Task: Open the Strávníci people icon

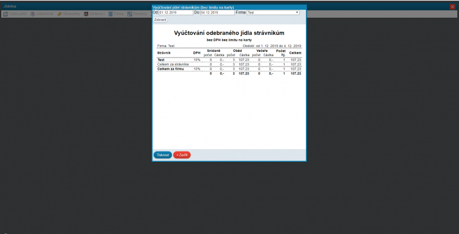Action: click(86, 13)
